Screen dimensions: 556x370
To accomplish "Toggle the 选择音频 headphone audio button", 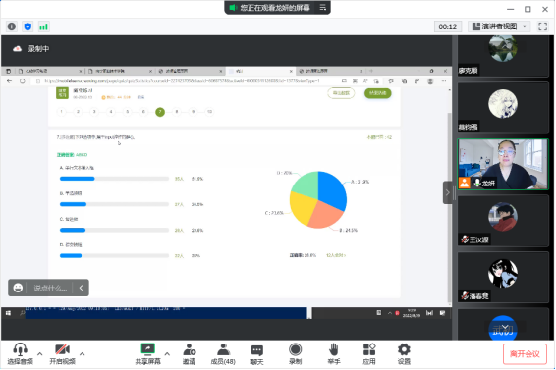I will point(21,353).
